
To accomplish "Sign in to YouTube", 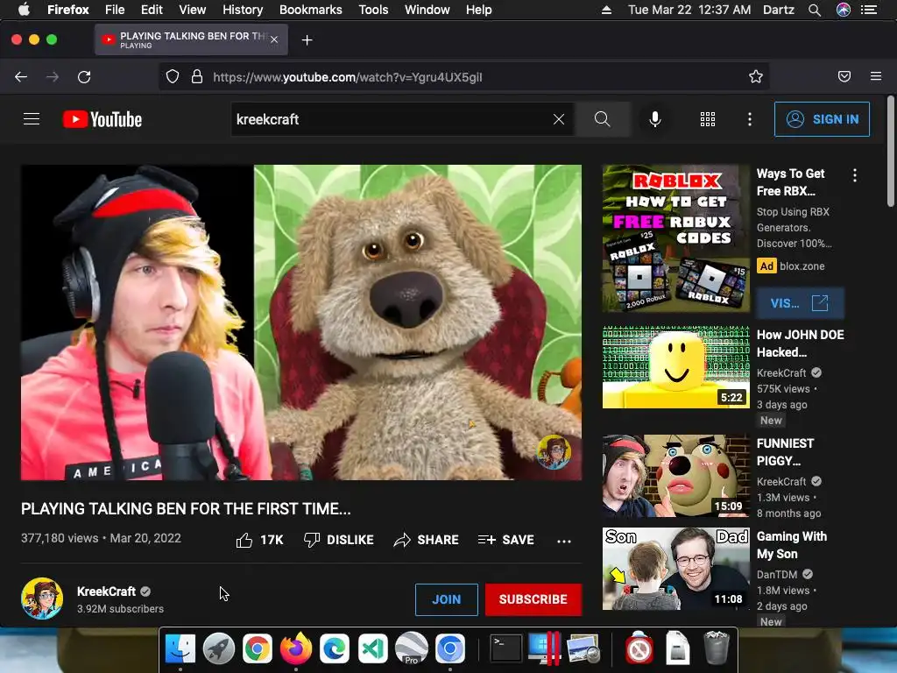I will pyautogui.click(x=822, y=119).
